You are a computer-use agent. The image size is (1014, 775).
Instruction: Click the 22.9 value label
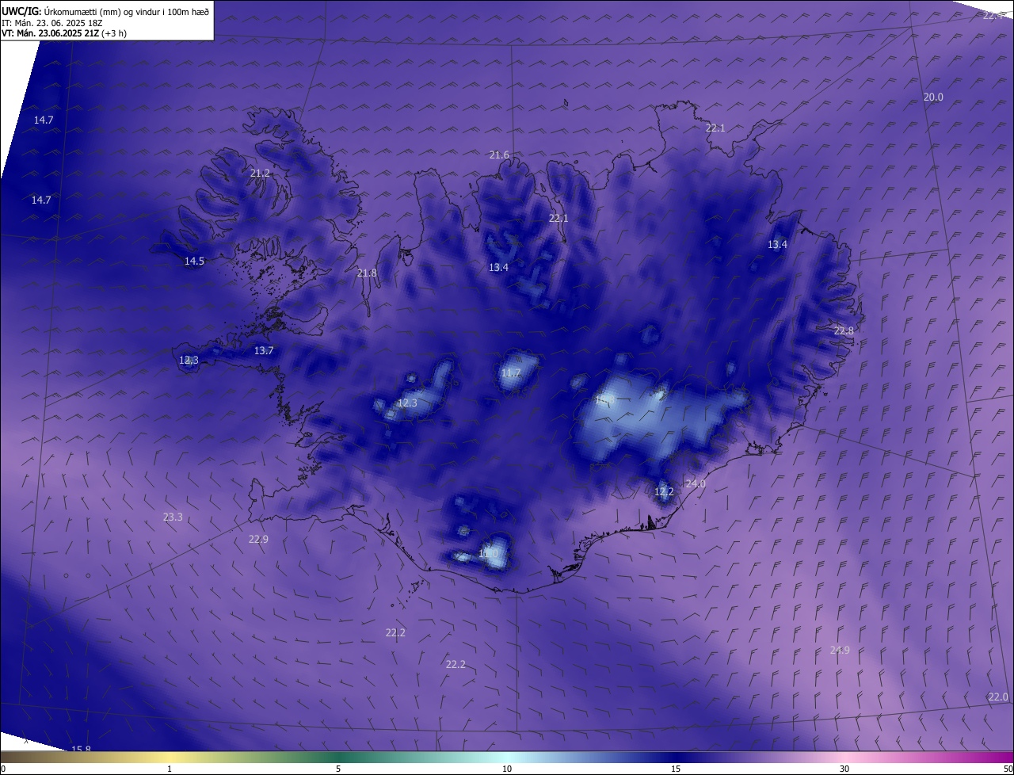pyautogui.click(x=258, y=539)
